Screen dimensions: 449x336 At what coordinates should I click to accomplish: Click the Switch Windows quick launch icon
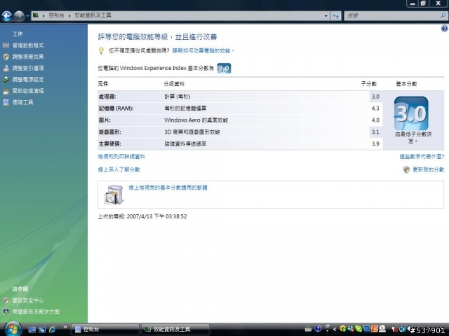42,330
